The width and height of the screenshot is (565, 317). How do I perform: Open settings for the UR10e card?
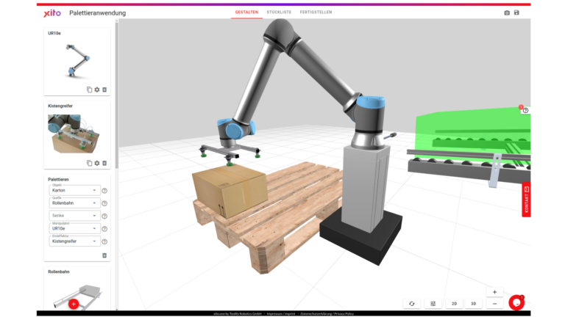point(96,90)
